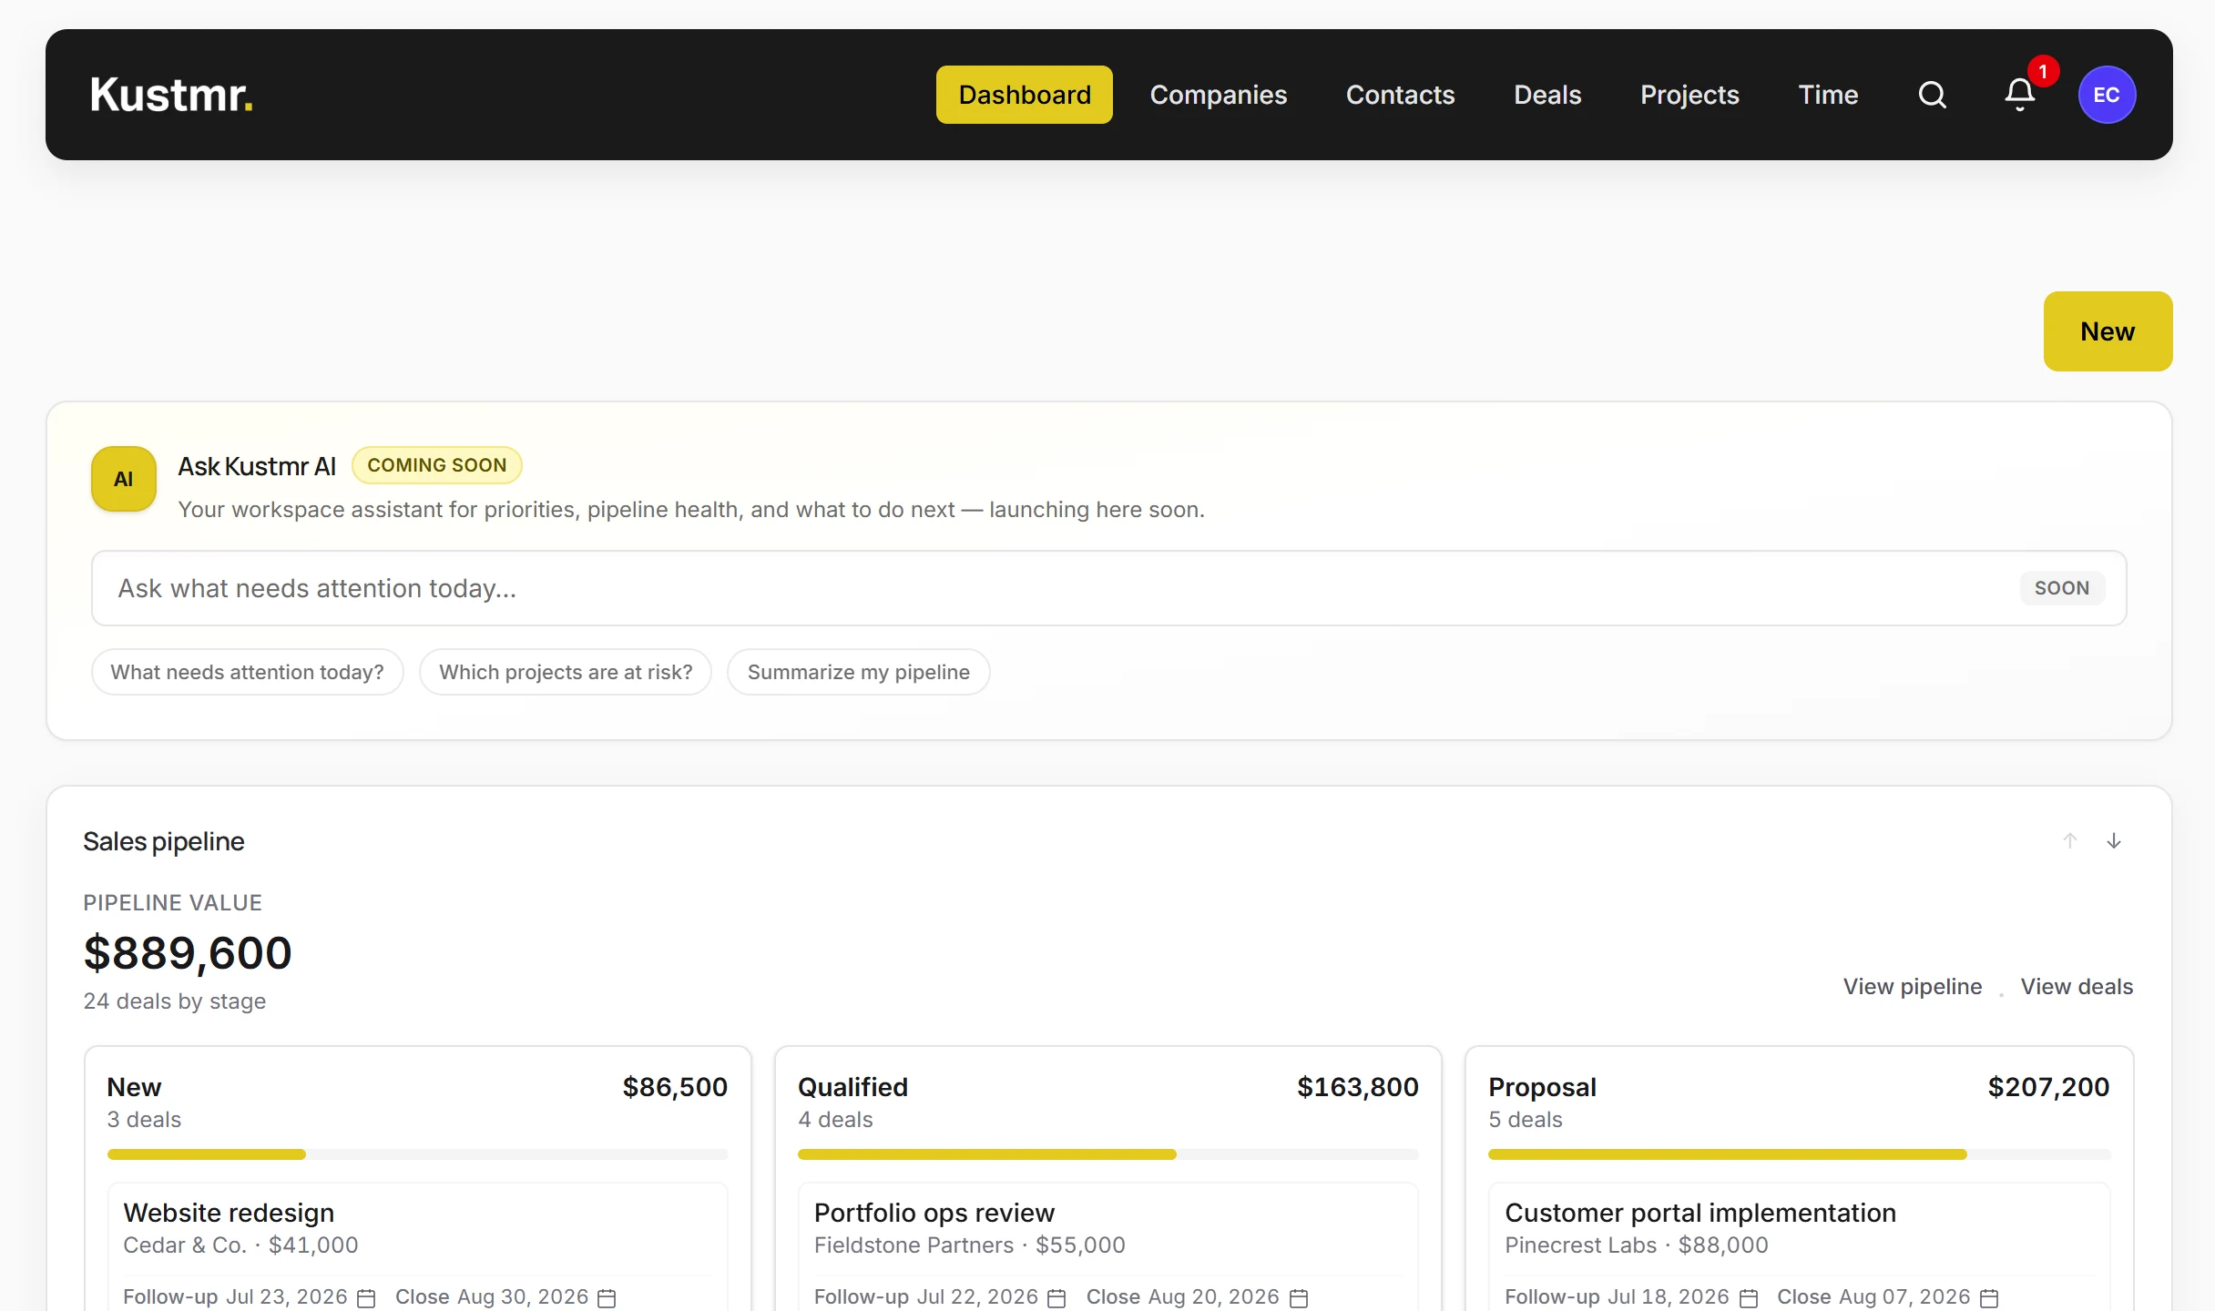Click the red notification count badge
The height and width of the screenshot is (1311, 2215).
pyautogui.click(x=2043, y=71)
